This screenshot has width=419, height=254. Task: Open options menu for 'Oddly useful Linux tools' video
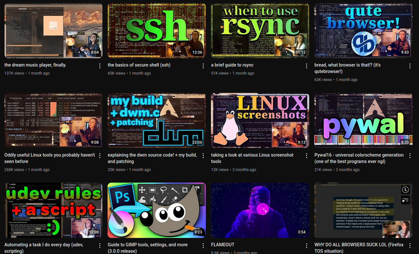click(x=100, y=156)
